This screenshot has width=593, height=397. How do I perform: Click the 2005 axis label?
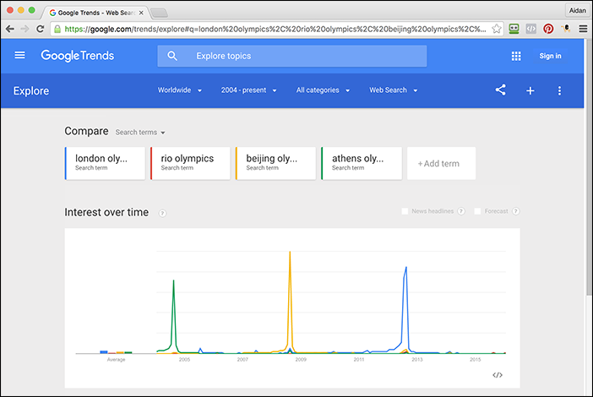pos(184,360)
